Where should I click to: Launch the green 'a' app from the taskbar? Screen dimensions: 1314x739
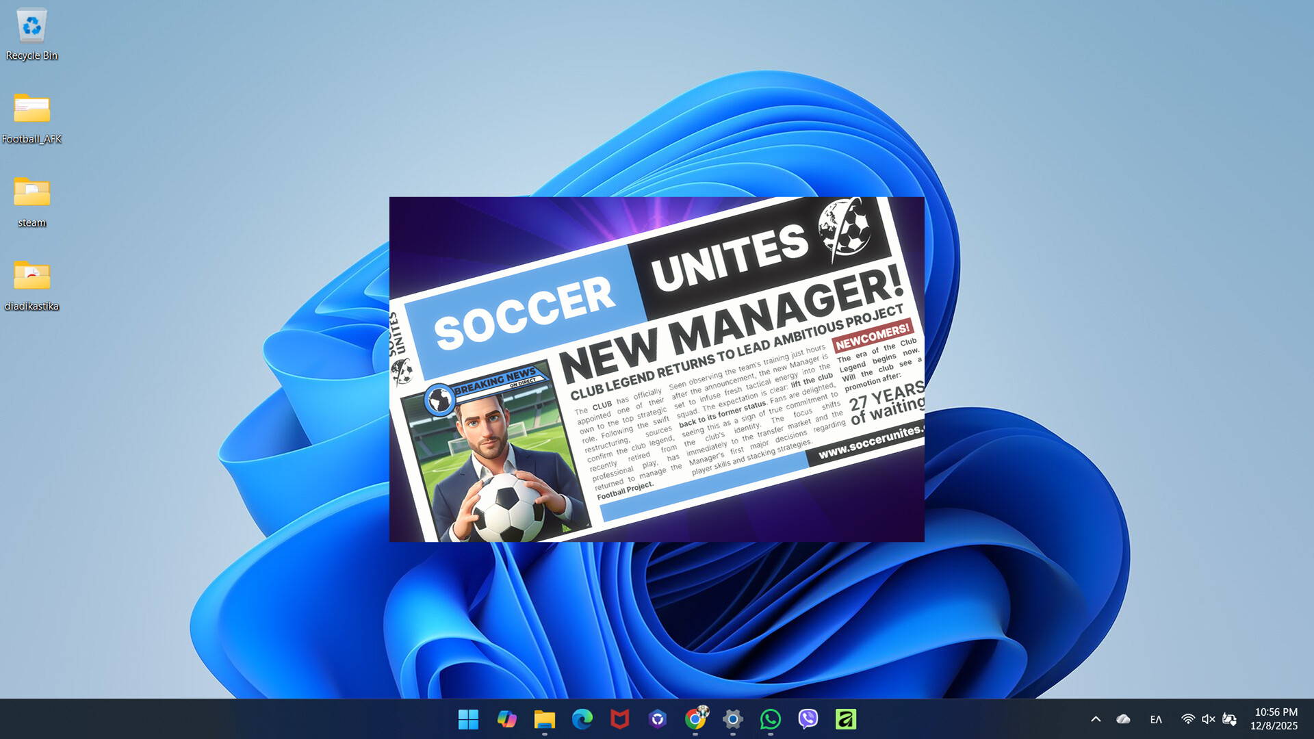tap(845, 719)
